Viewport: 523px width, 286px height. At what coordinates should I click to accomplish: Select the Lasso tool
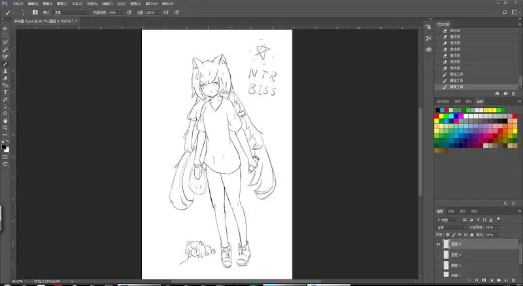5,43
